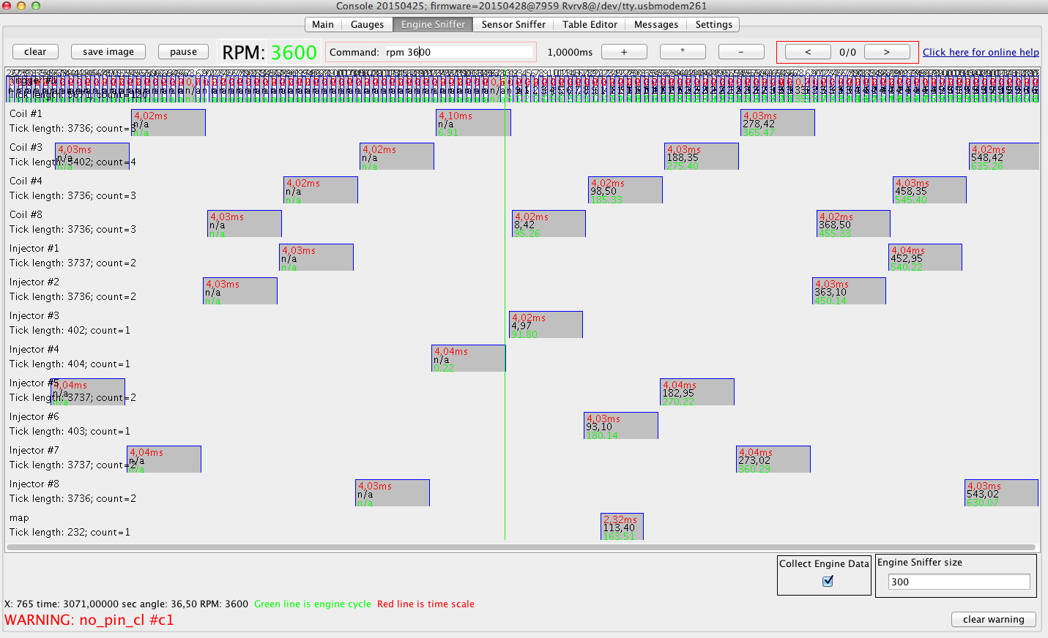
Task: Click the '0/0' page counter text
Action: (847, 52)
